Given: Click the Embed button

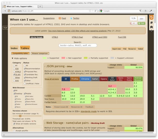Looking at the screenshot, I should 140,49.
